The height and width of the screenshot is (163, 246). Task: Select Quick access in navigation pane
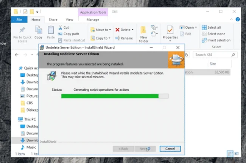point(29,68)
